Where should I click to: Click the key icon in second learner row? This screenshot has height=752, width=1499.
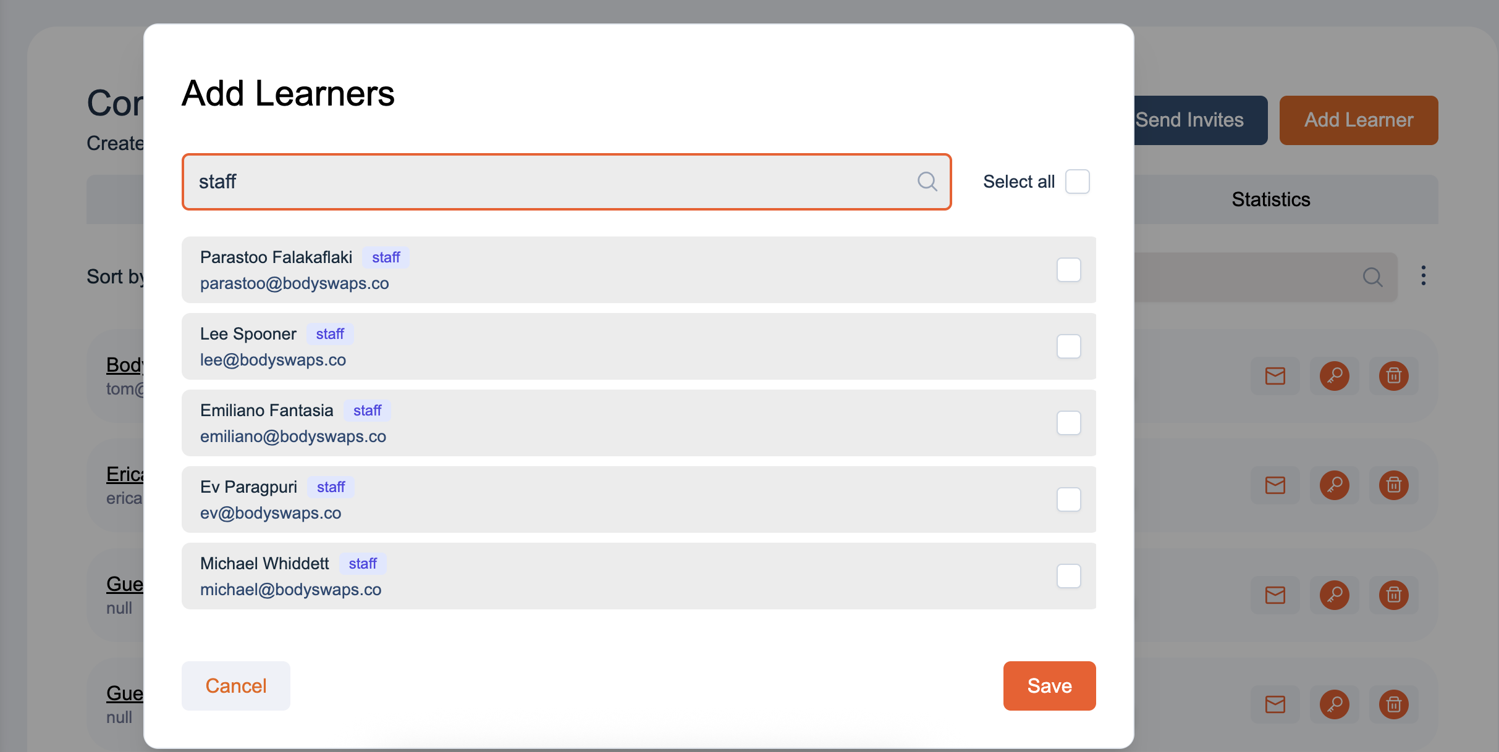(x=1334, y=485)
